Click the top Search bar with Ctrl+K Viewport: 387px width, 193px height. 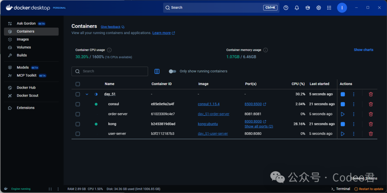(221, 8)
